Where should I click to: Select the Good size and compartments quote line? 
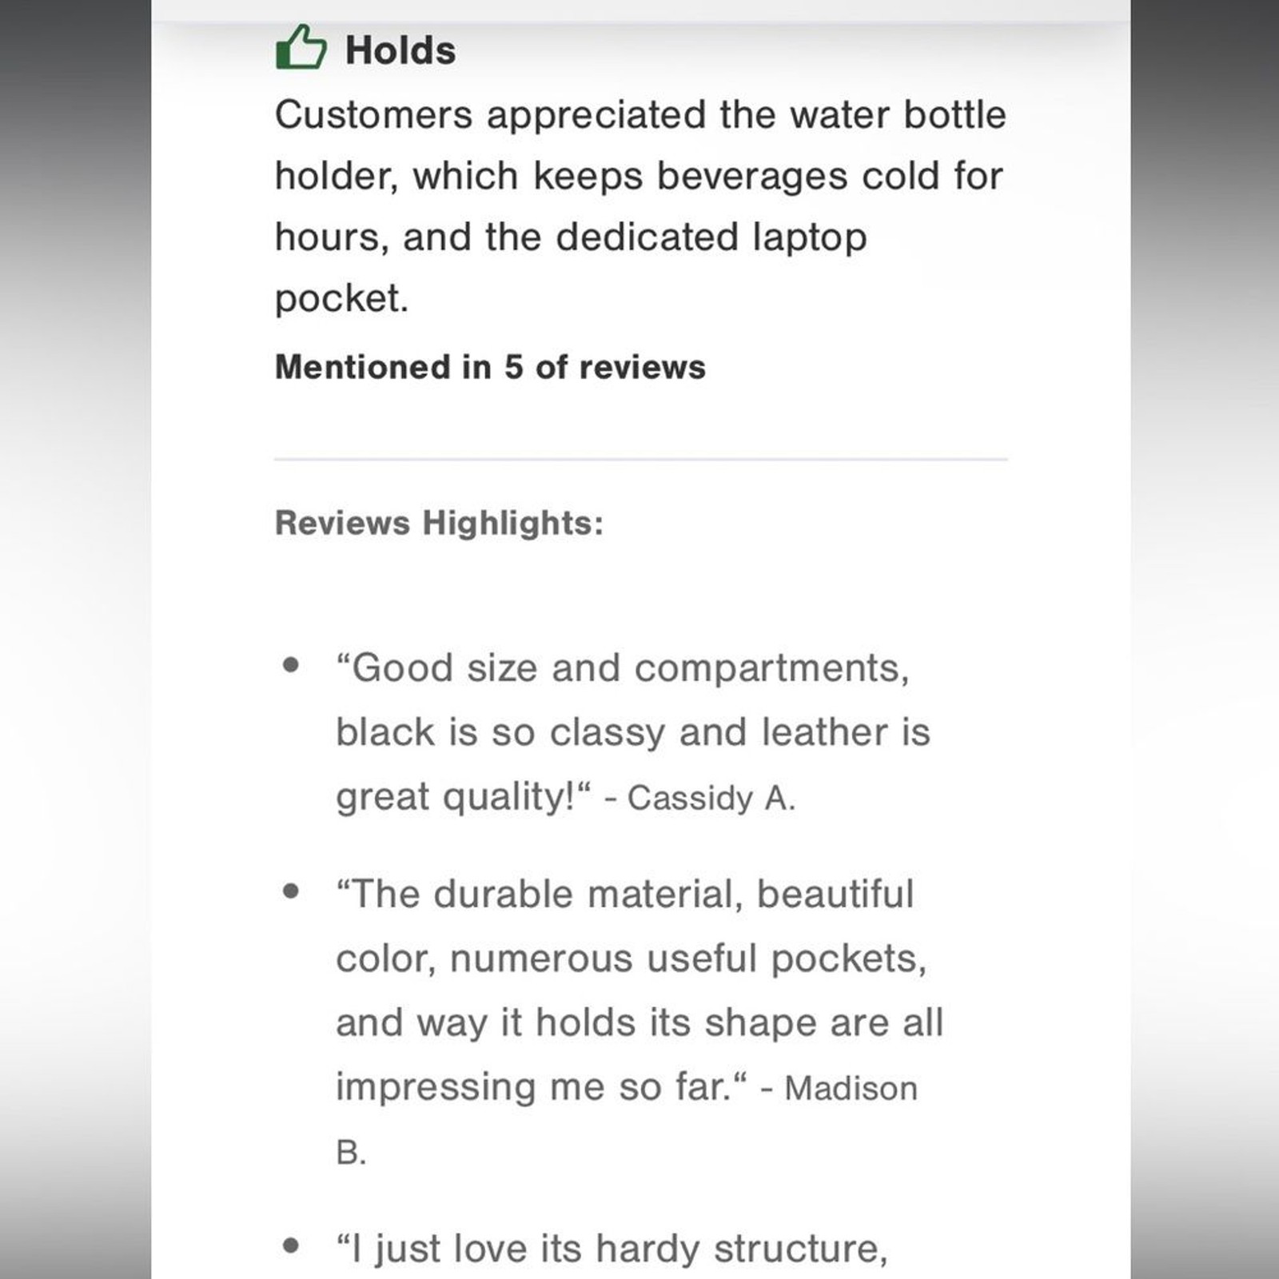(623, 668)
